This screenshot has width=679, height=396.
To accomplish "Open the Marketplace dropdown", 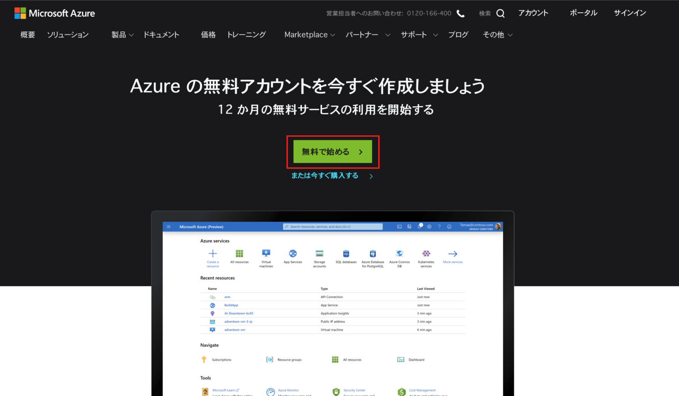I will pos(306,34).
